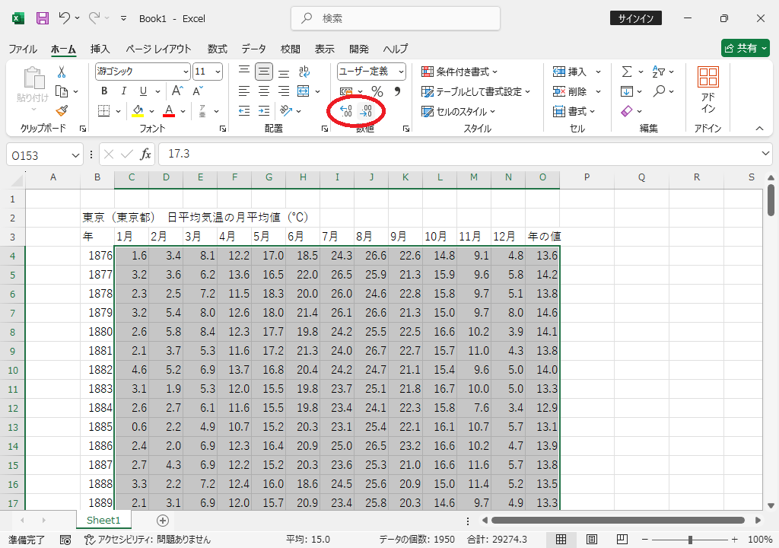Click the Fill down icon
The height and width of the screenshot is (548, 779).
(627, 91)
